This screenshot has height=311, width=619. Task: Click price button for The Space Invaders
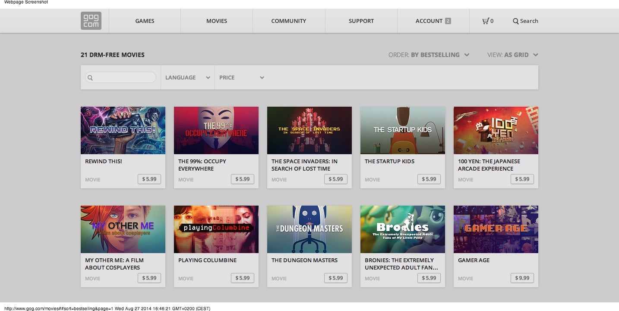point(336,179)
